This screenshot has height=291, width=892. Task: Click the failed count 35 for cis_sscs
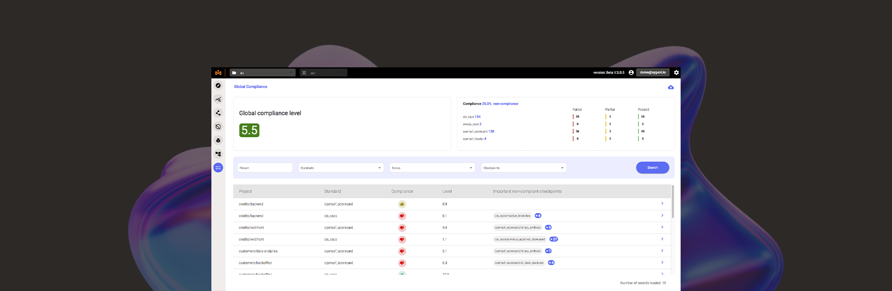point(577,117)
